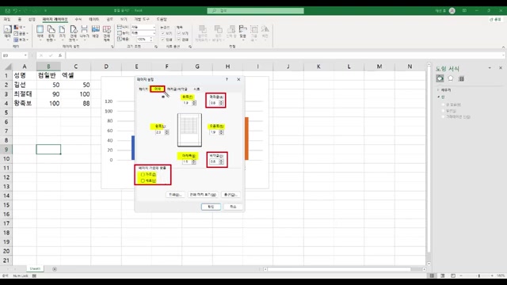The height and width of the screenshot is (285, 507).
Task: Open theme Colors dropdown in the ribbon
Action: pyautogui.click(x=20, y=28)
